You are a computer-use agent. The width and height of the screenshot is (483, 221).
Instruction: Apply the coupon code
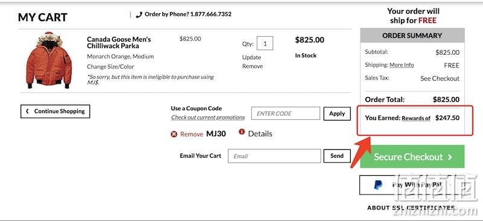[x=337, y=114]
